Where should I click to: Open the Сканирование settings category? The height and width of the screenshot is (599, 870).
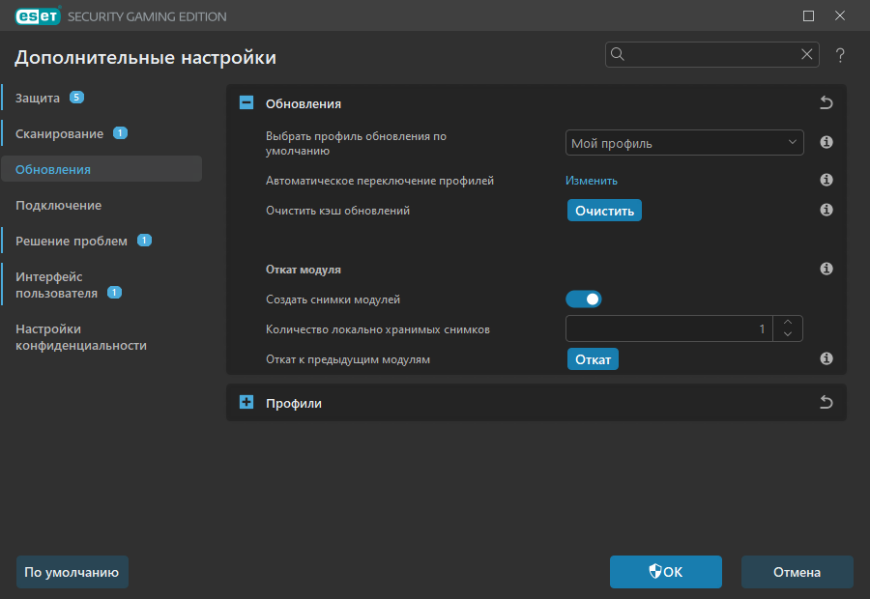coord(59,133)
